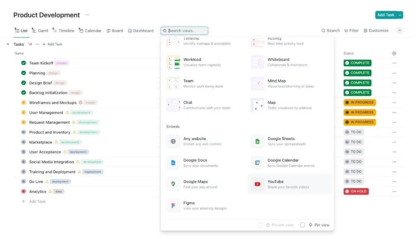Toggle the Planning task status circle

click(x=24, y=73)
